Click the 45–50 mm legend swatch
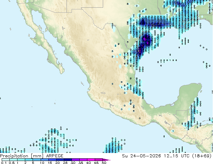This screenshot has width=213, height=164. 99,160
